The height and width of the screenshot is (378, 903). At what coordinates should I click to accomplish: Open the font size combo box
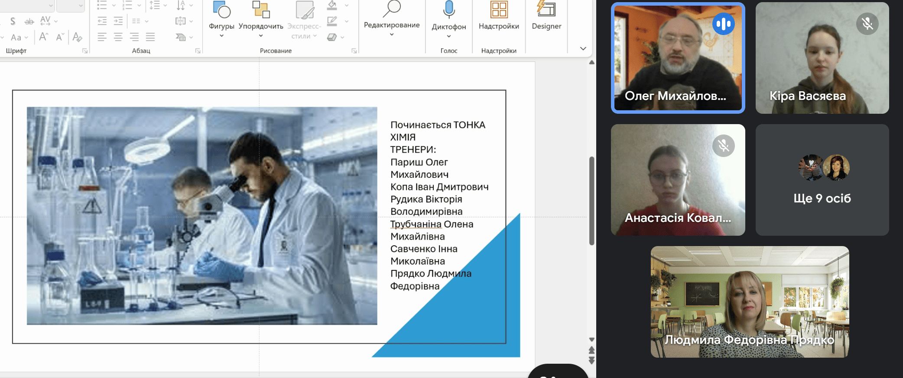(x=70, y=5)
